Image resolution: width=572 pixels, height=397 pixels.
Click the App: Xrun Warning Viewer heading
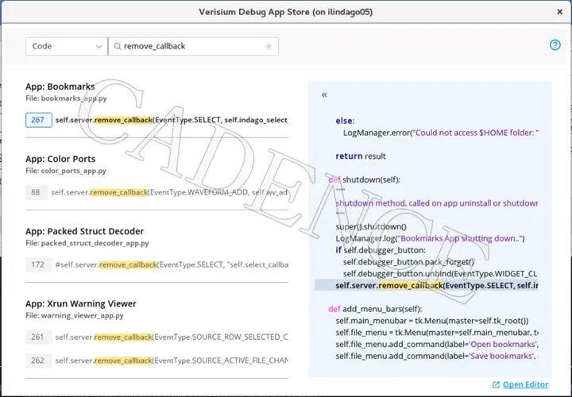[80, 303]
